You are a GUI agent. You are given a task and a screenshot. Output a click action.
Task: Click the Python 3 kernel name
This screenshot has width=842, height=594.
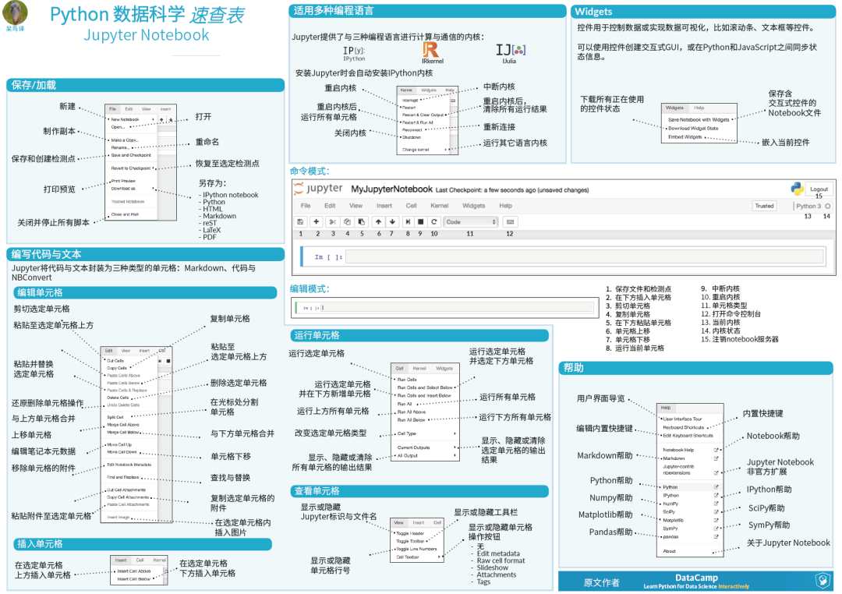pos(808,207)
